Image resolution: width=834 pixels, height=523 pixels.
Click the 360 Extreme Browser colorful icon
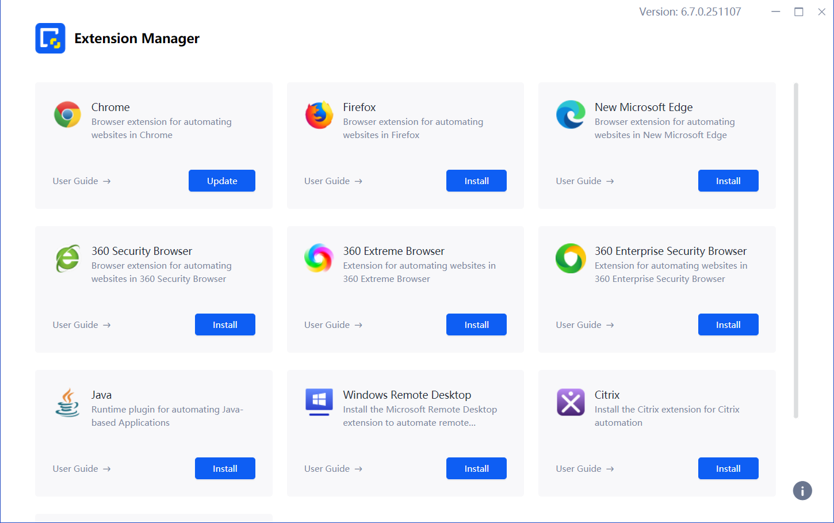319,258
